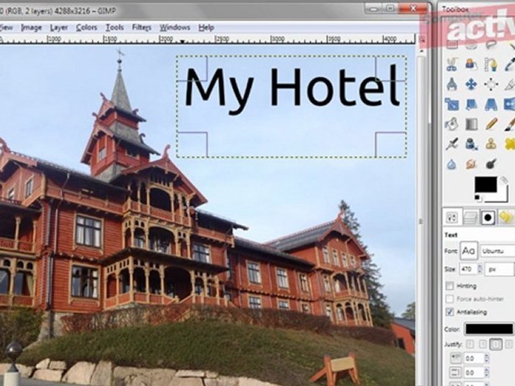This screenshot has width=515, height=386.
Task: Select the Pencil tool
Action: [x=491, y=124]
